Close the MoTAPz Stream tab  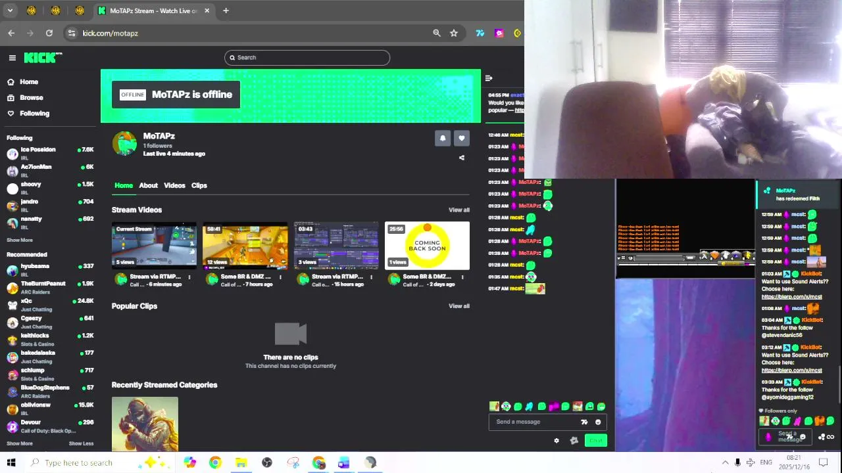pyautogui.click(x=207, y=11)
